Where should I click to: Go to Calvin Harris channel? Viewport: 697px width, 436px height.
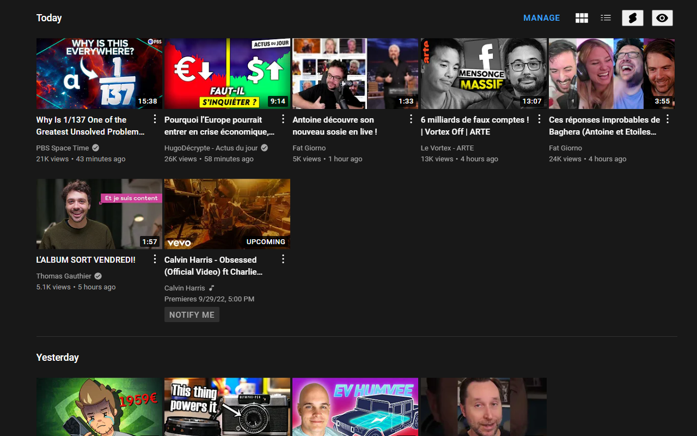185,288
